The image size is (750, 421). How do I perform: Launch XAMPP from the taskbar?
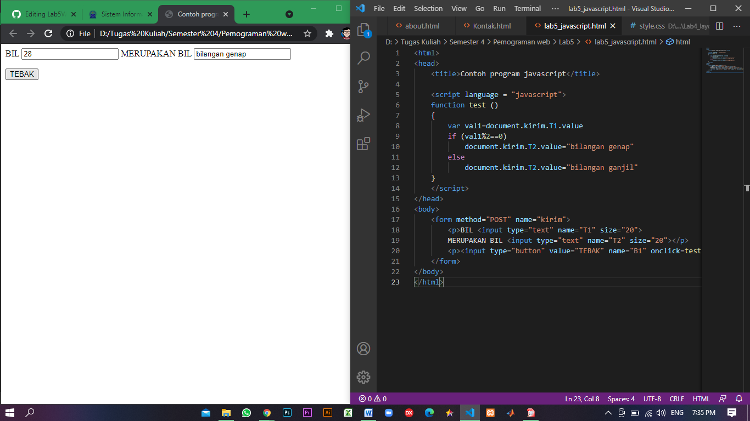(x=490, y=412)
